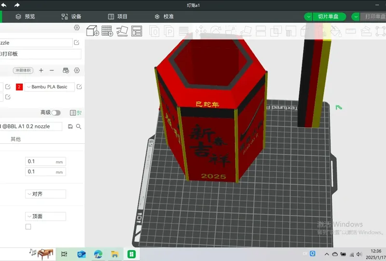Expand the arrow beside 切片单盘
This screenshot has height=261, width=386.
click(308, 16)
